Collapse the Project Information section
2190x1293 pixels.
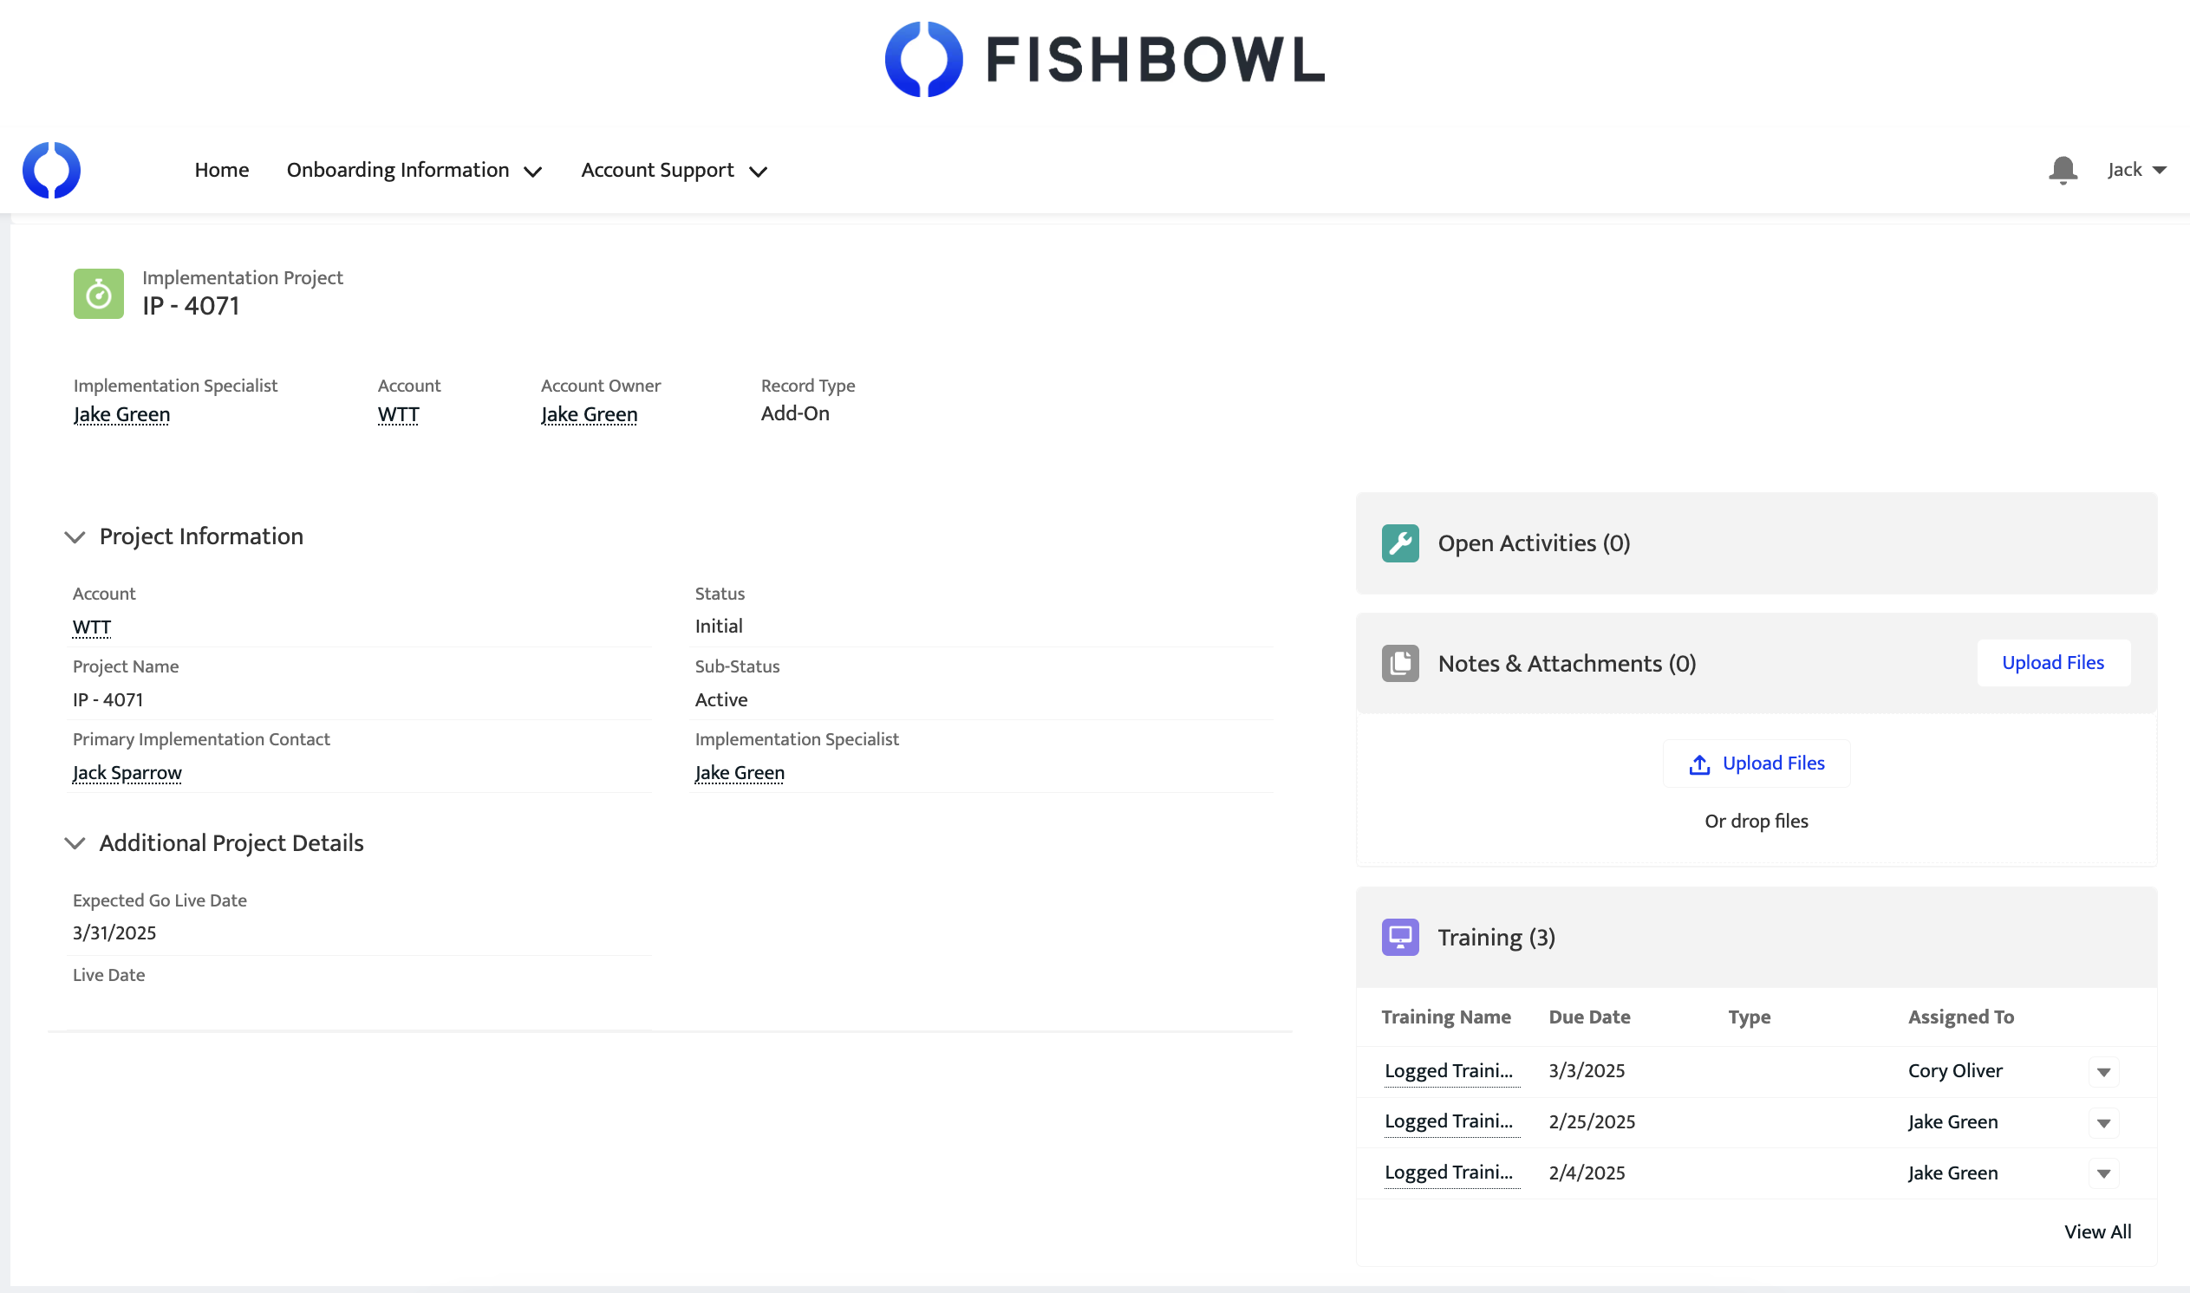pyautogui.click(x=75, y=536)
